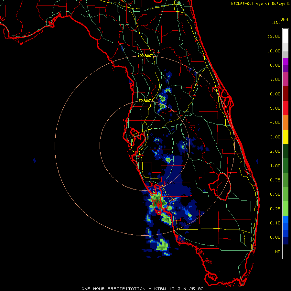Click the 5.00 legend value
This screenshot has height=291, width=291.
pyautogui.click(x=275, y=108)
